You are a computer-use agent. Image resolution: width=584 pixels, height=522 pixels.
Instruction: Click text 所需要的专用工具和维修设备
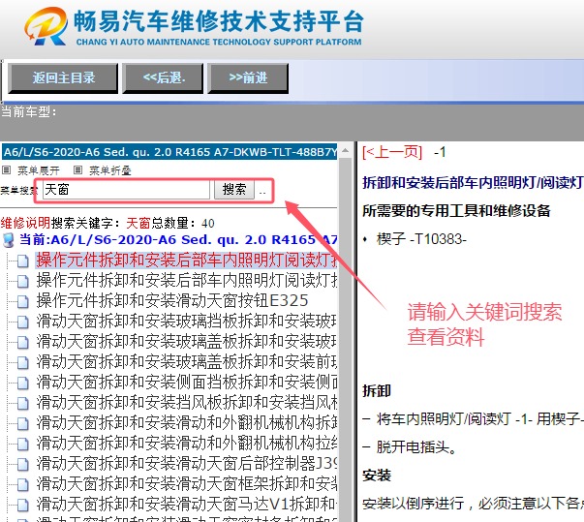(456, 211)
